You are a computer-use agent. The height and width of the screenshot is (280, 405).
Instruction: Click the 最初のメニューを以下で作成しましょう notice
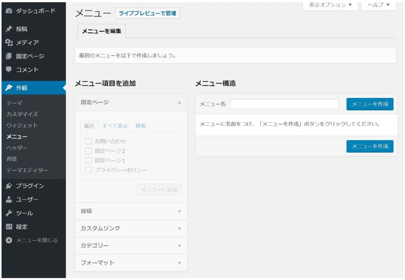[235, 56]
